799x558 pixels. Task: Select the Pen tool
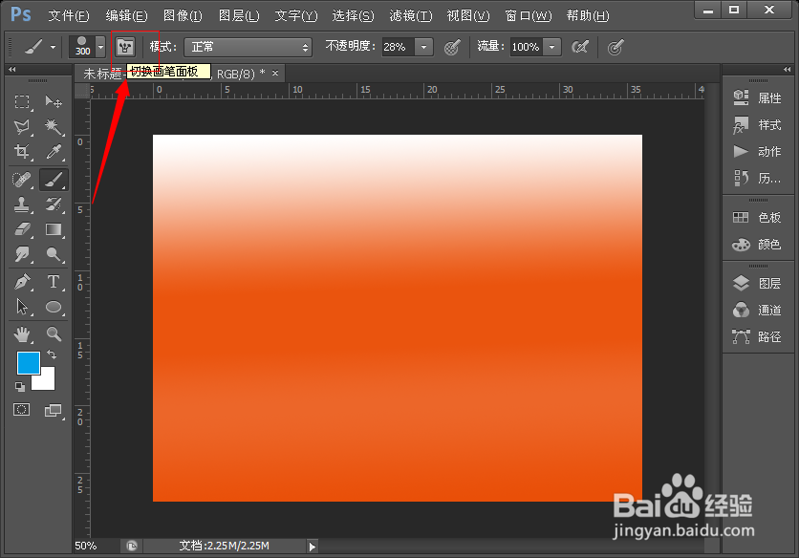(22, 282)
